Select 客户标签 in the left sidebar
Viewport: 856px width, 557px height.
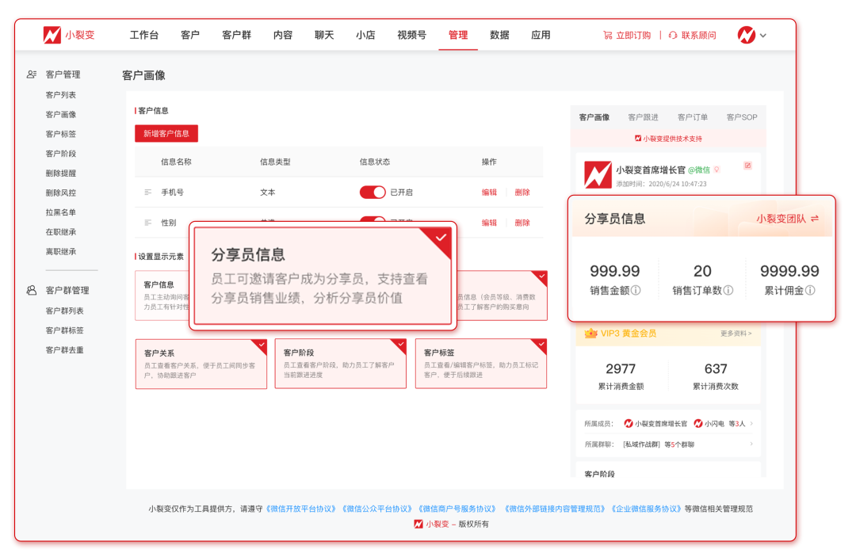[x=61, y=134]
